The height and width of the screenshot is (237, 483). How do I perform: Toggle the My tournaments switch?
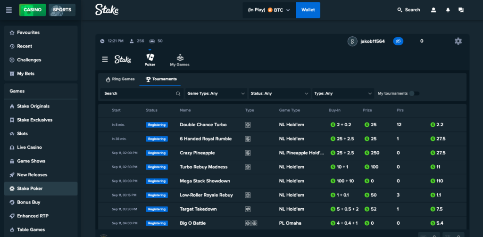pyautogui.click(x=414, y=94)
